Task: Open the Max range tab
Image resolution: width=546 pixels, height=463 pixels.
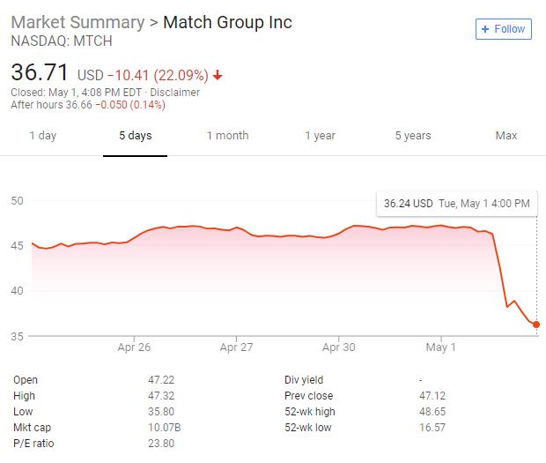Action: [x=506, y=136]
